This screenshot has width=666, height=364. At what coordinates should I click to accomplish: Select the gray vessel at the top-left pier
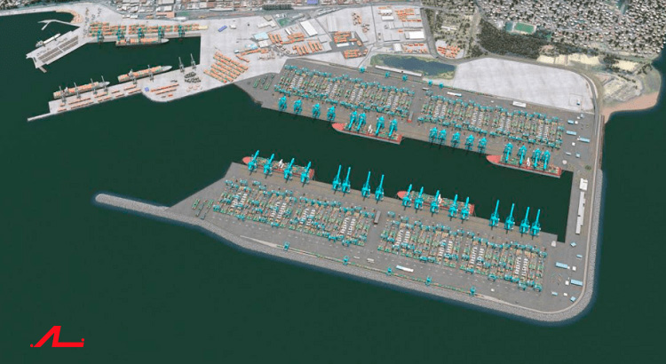click(48, 41)
